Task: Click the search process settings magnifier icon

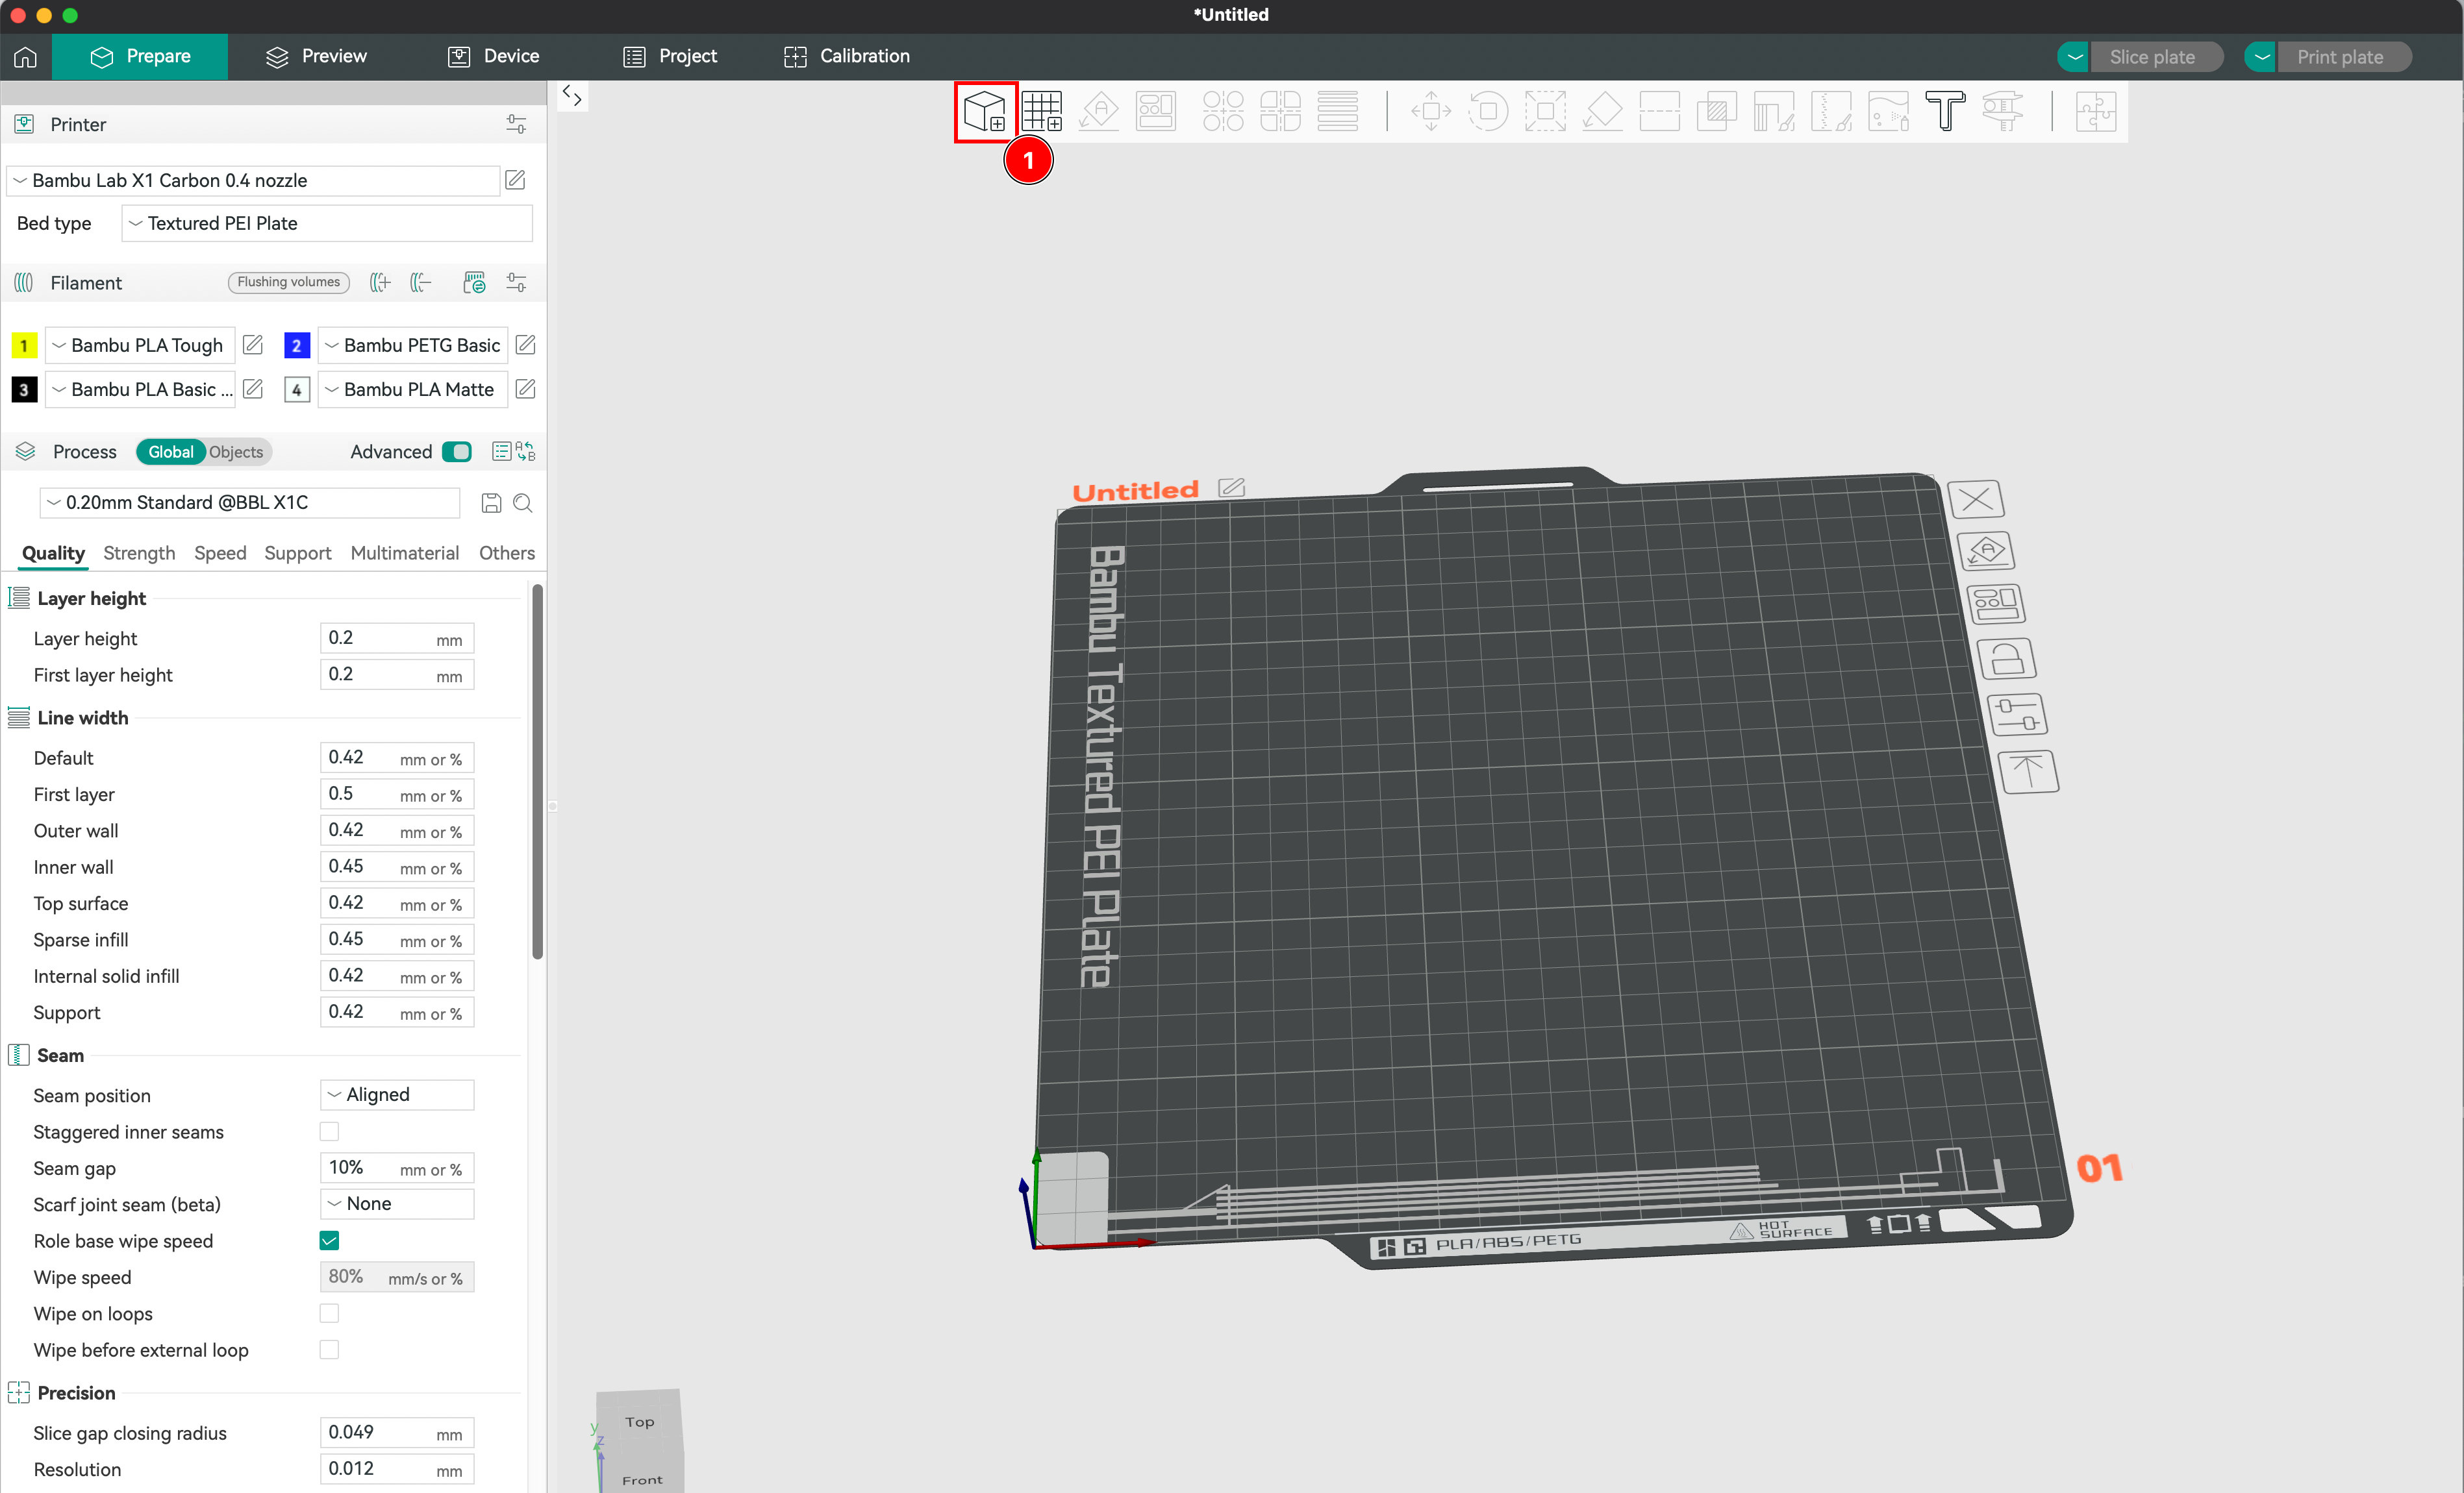Action: tap(522, 502)
